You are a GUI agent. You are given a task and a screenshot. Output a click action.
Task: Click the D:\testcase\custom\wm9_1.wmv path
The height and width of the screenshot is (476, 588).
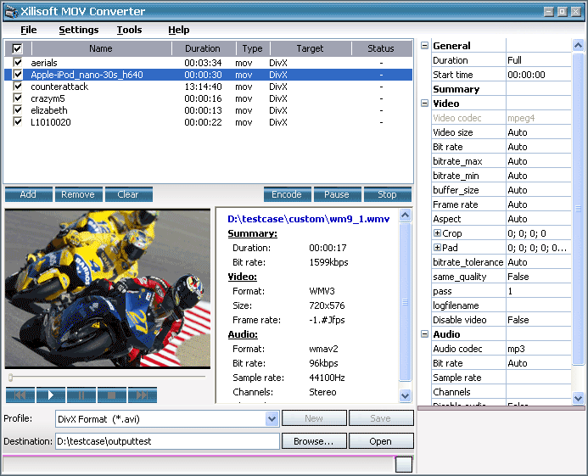click(308, 219)
